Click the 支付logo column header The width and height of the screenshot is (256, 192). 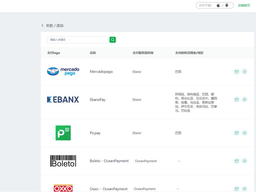tap(53, 53)
